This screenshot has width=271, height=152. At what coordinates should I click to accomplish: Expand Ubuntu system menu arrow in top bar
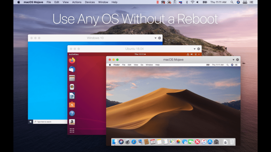(x=199, y=54)
